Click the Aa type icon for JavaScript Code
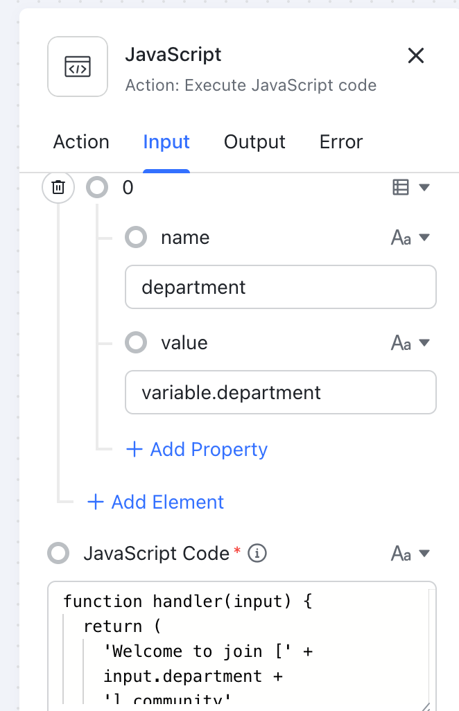The image size is (459, 711). click(x=401, y=553)
